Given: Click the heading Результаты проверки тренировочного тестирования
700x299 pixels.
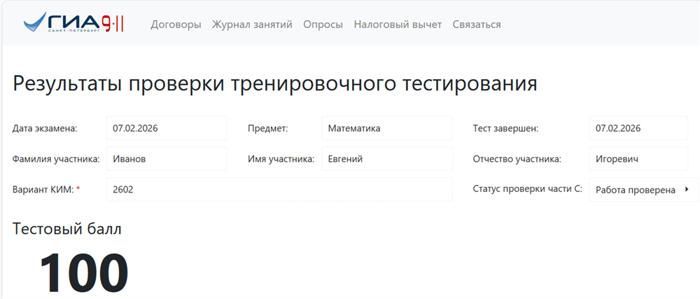Looking at the screenshot, I should point(275,84).
